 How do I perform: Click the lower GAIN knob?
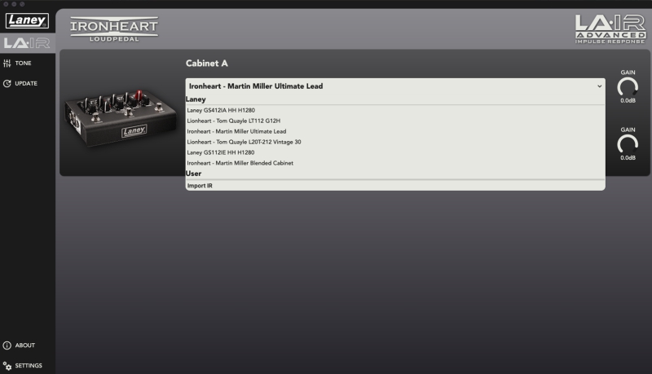pos(628,144)
